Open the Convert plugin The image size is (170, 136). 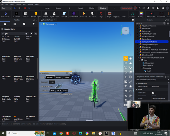pyautogui.click(x=64, y=14)
